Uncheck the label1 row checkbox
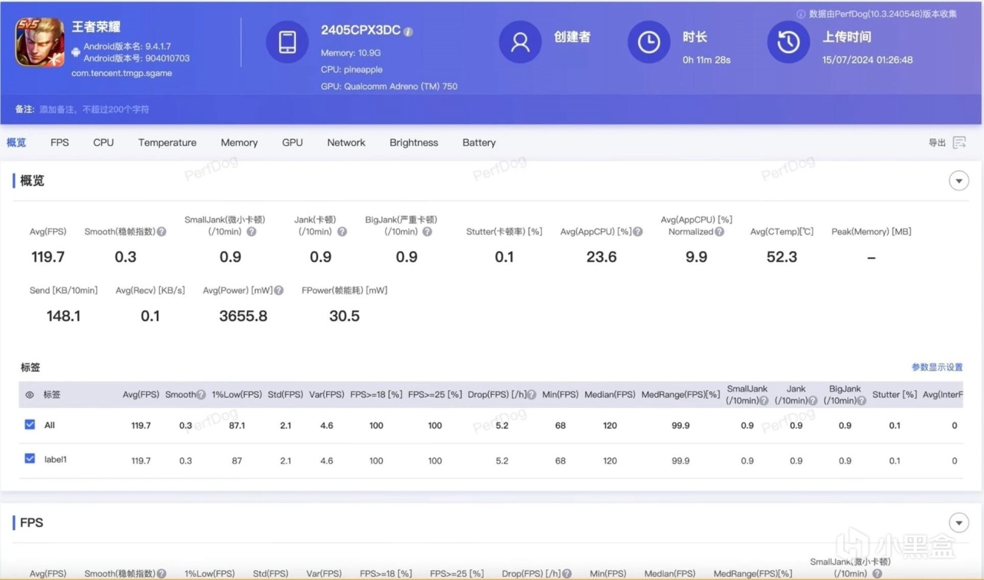This screenshot has height=580, width=984. (30, 459)
